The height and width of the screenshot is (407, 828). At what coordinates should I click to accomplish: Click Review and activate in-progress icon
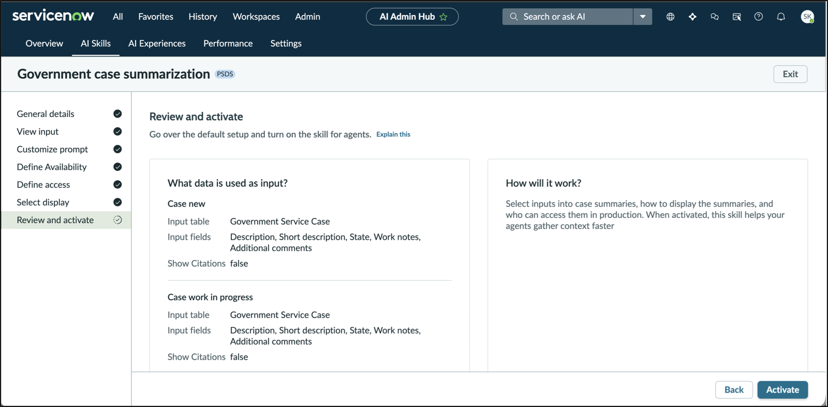117,220
